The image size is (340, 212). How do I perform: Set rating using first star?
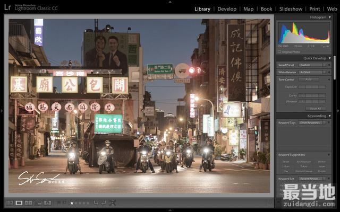tap(72, 202)
